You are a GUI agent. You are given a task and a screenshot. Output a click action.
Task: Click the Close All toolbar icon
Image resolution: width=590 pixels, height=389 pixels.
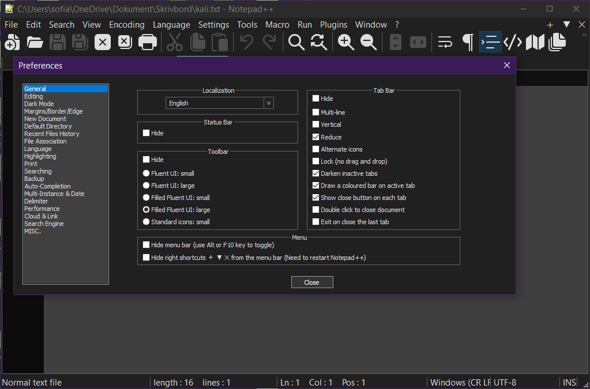point(125,41)
